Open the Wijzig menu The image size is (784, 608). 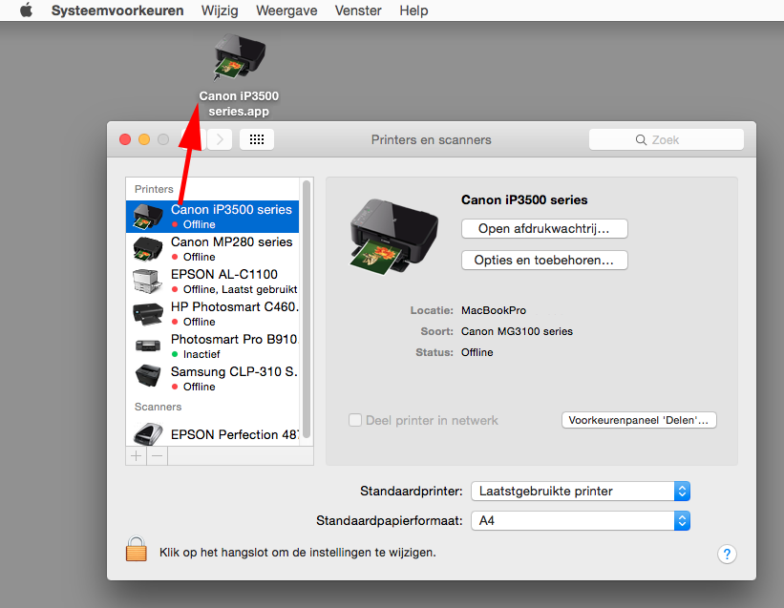(220, 10)
